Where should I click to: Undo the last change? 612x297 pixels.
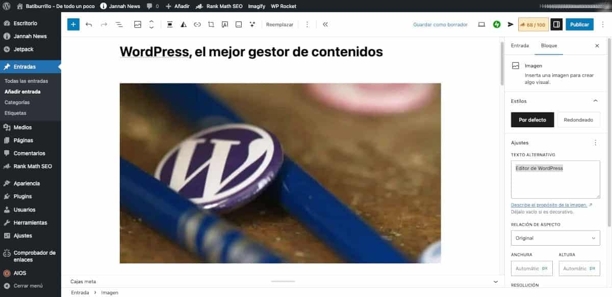click(x=89, y=24)
